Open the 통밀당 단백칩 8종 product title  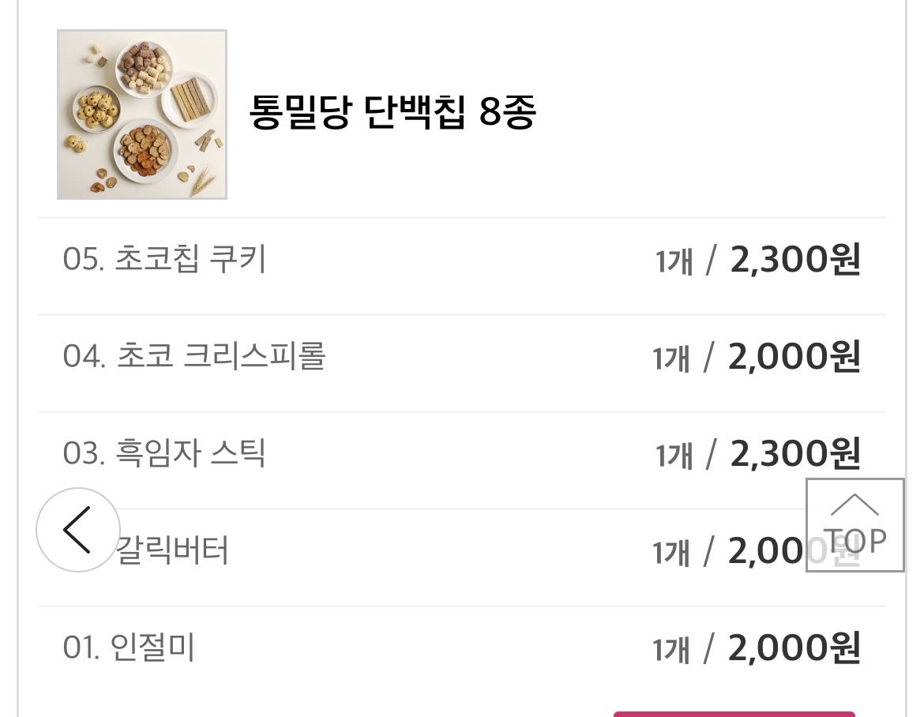(x=393, y=113)
